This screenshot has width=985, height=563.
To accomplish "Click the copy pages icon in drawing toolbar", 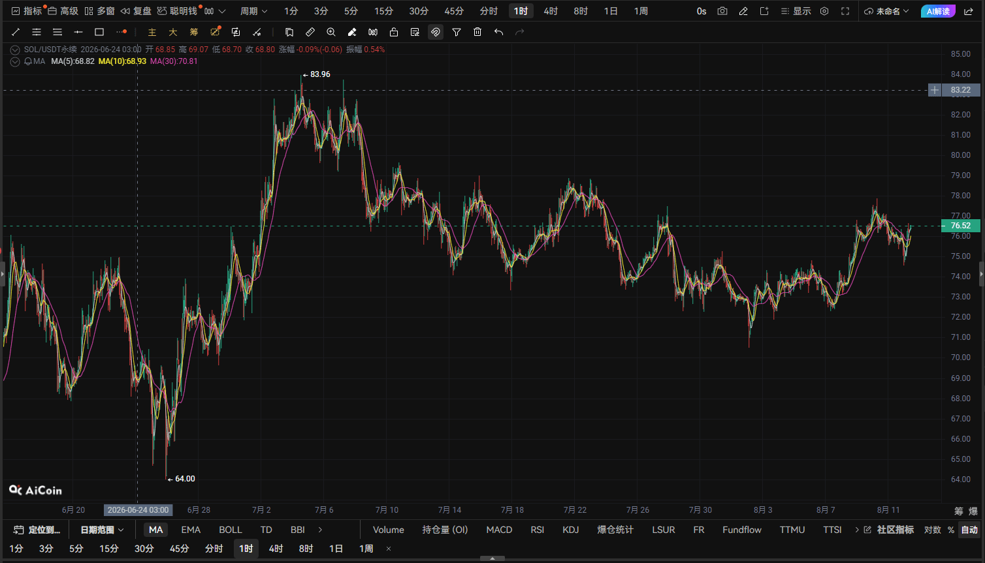I will pyautogui.click(x=289, y=32).
